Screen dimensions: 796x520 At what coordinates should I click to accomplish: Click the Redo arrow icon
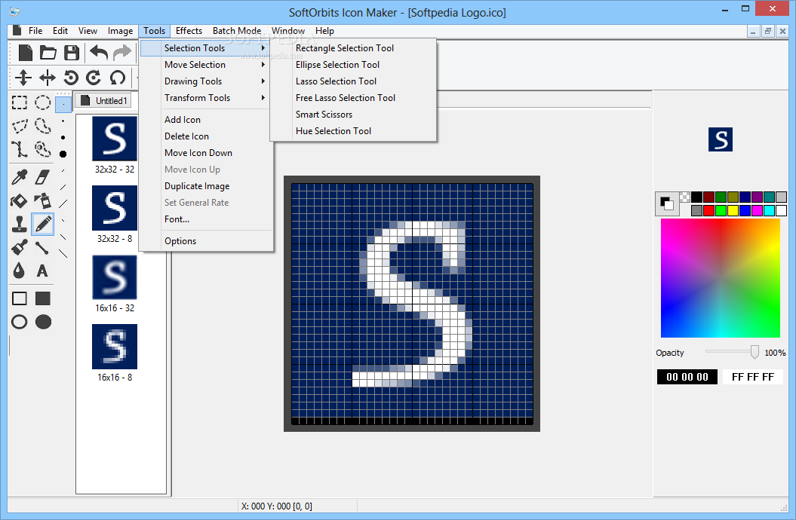[121, 53]
